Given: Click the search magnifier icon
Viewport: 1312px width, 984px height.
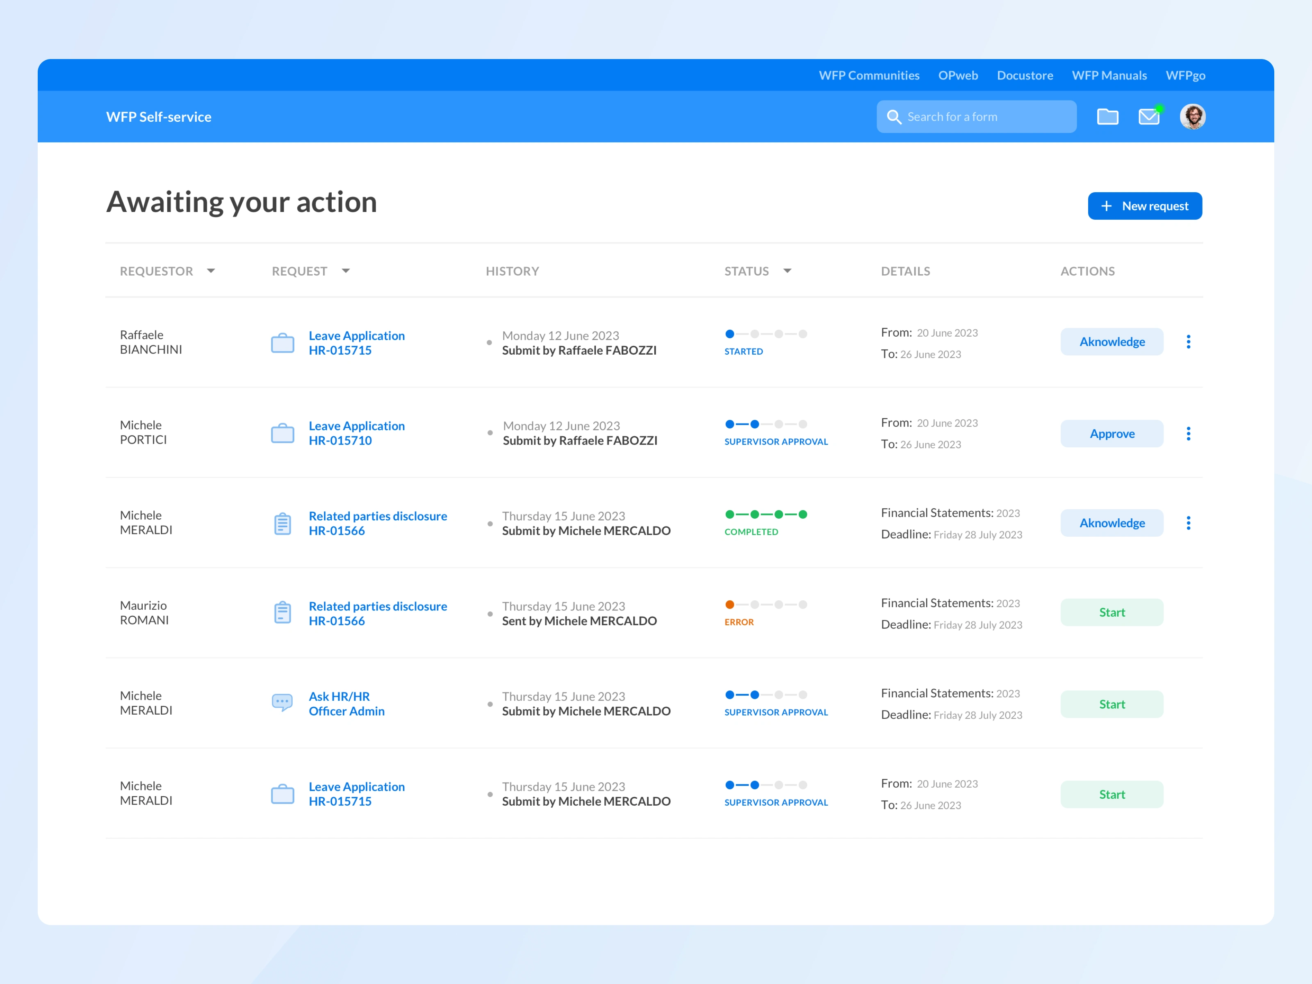Looking at the screenshot, I should [893, 117].
